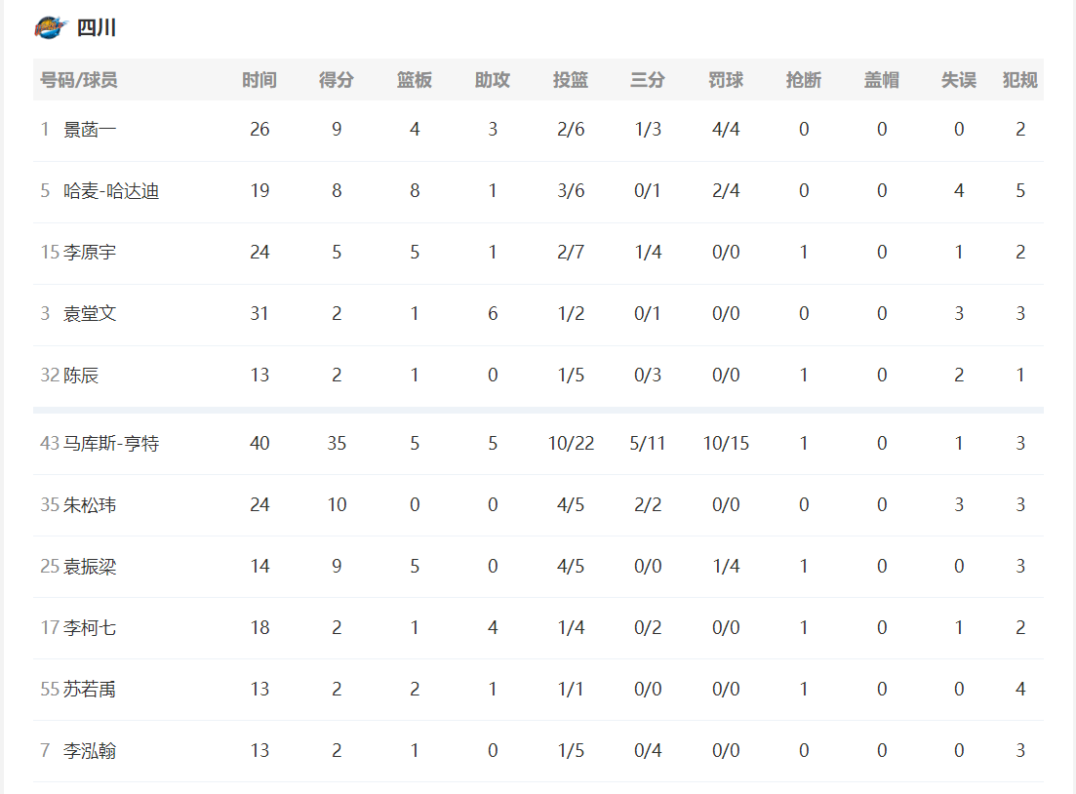
Task: Click the 犯规 column header
Action: pyautogui.click(x=1019, y=80)
